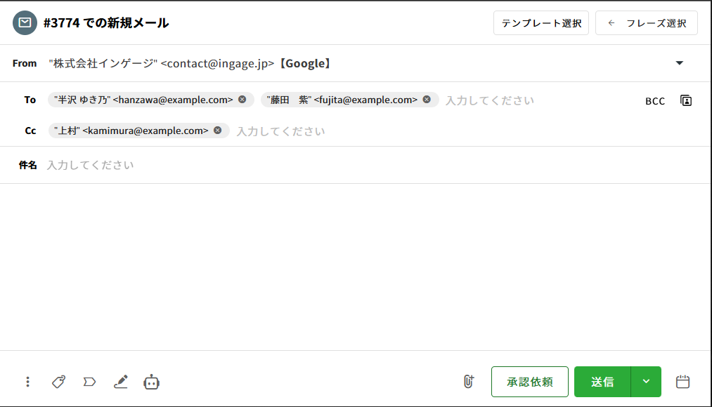Open the send options dropdown arrow

(646, 382)
